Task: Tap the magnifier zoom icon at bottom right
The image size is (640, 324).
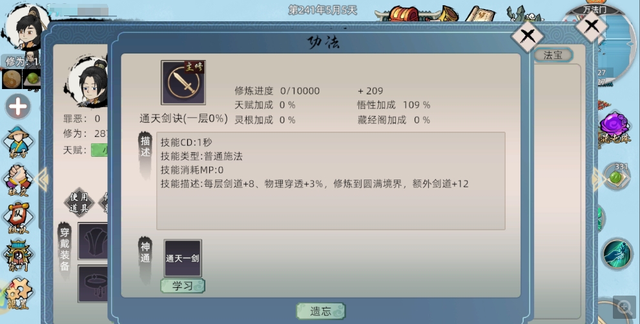Action: point(625,307)
